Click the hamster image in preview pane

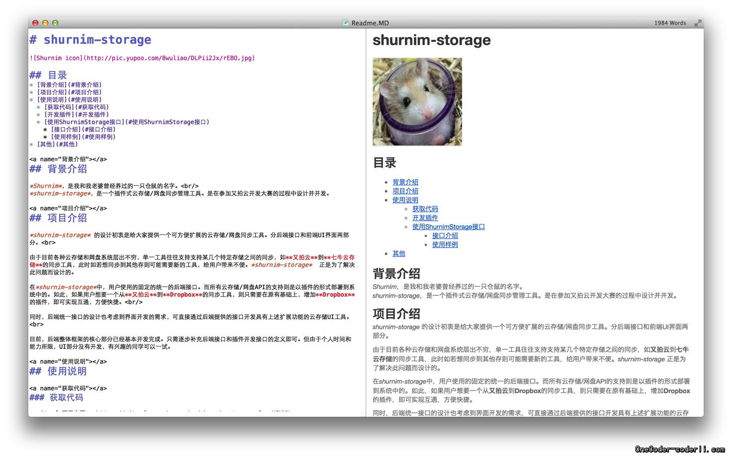coord(417,102)
